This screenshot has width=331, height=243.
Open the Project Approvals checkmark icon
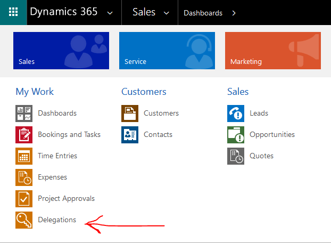(24, 199)
